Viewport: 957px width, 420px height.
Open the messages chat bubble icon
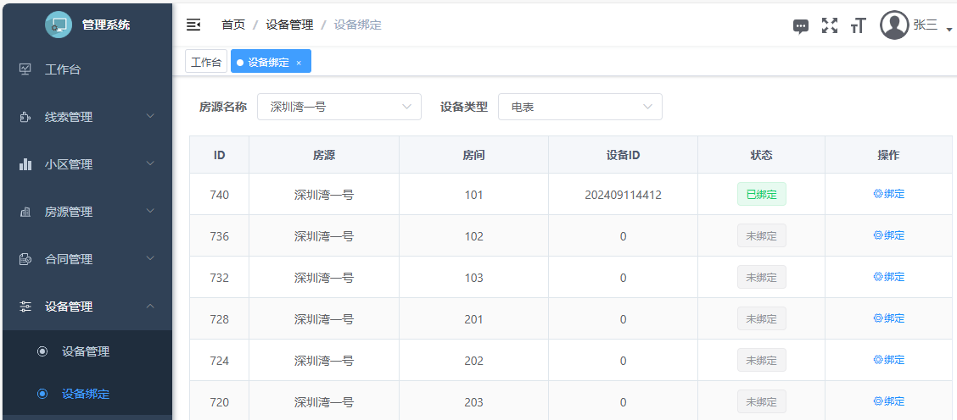pos(800,26)
